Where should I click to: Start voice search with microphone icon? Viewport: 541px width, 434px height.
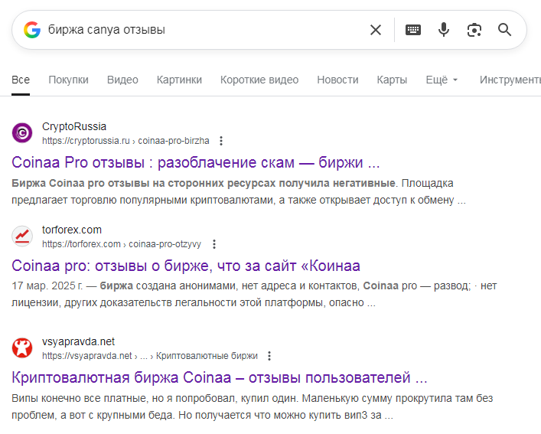click(x=444, y=30)
